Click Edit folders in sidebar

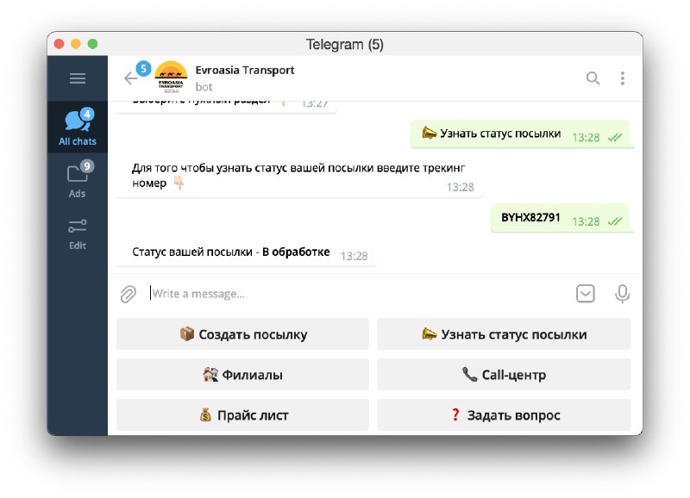point(78,234)
